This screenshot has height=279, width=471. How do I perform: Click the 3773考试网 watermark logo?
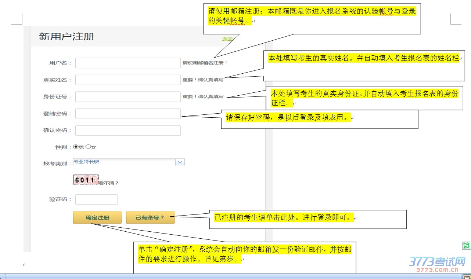point(437,264)
